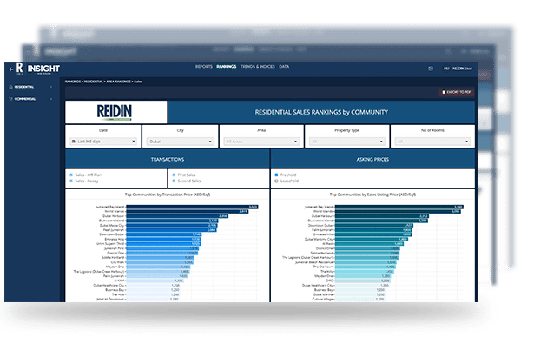Click Dubai Marina label in Listing chart
The image size is (534, 363).
coord(323,294)
